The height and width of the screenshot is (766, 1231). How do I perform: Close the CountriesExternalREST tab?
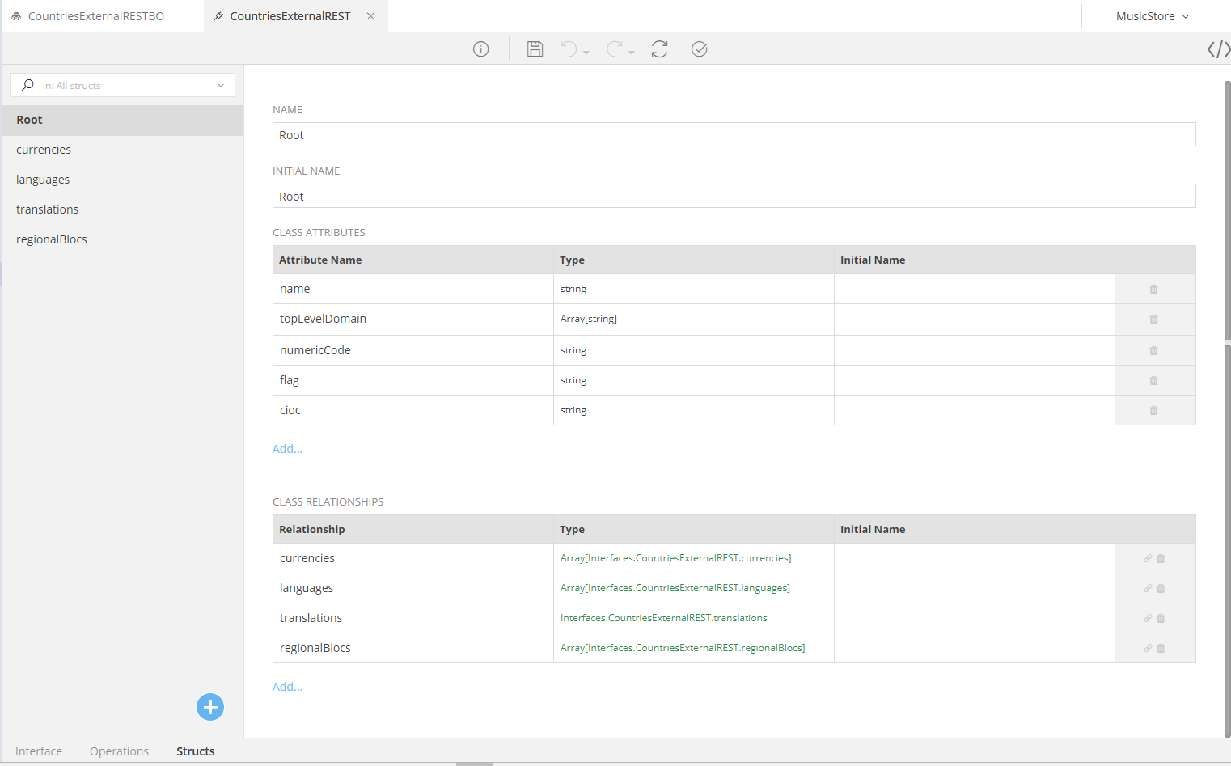[x=370, y=16]
